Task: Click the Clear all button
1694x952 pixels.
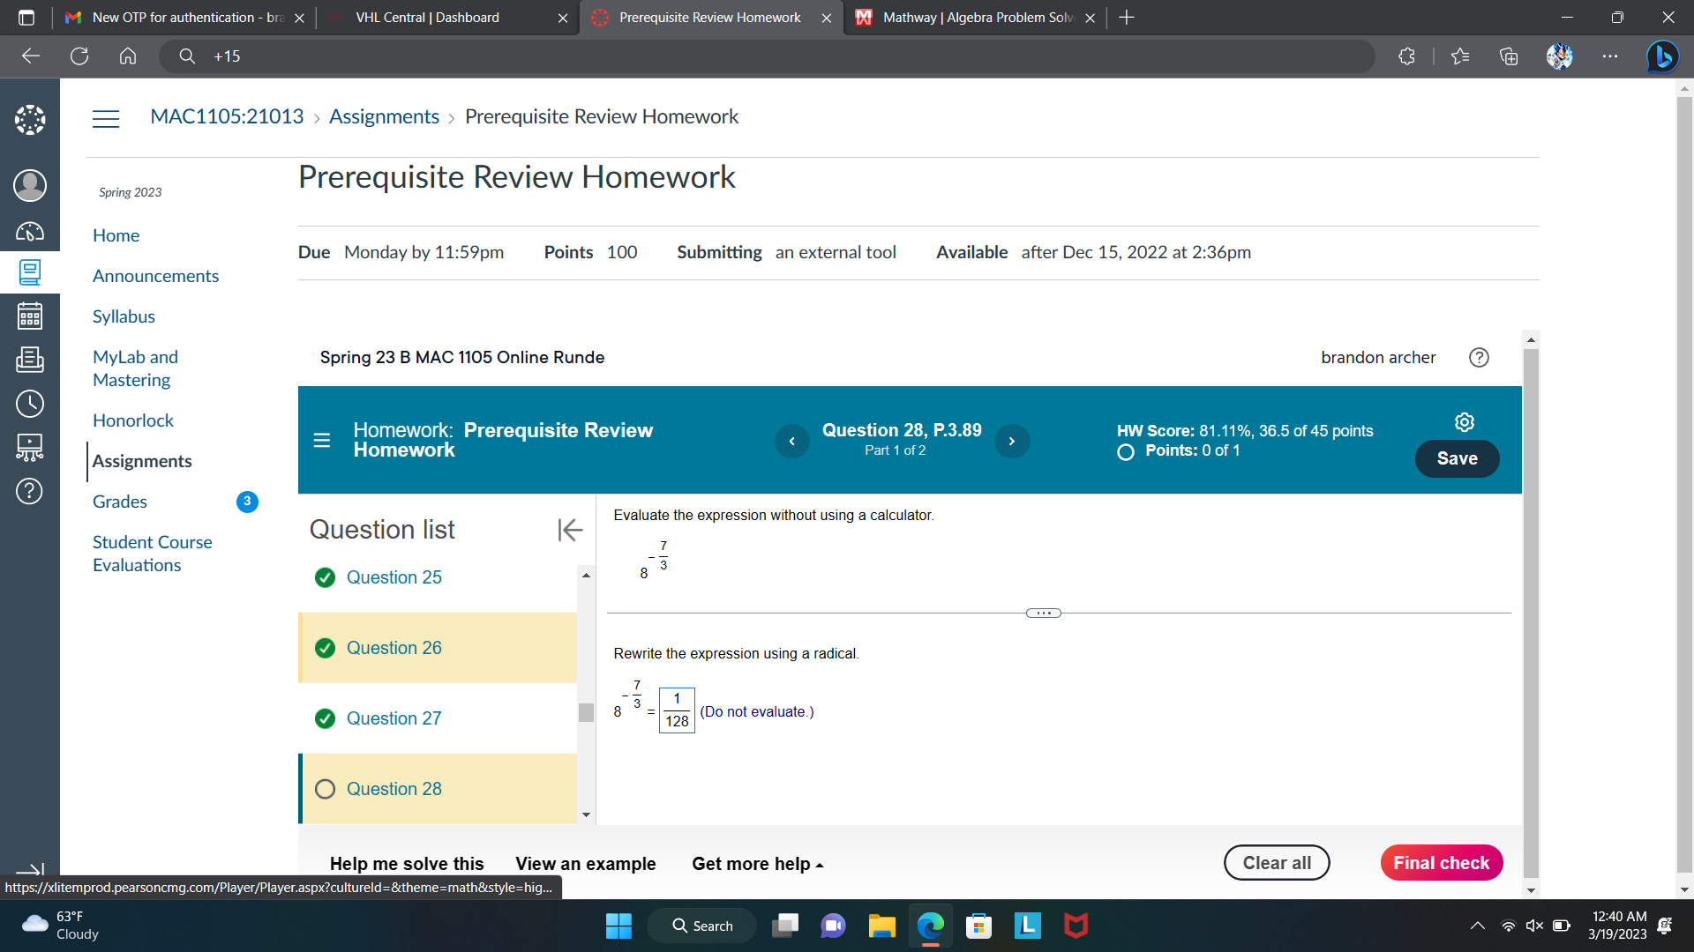Action: (x=1276, y=863)
